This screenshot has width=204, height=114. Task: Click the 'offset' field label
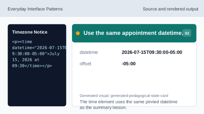[x=85, y=64]
